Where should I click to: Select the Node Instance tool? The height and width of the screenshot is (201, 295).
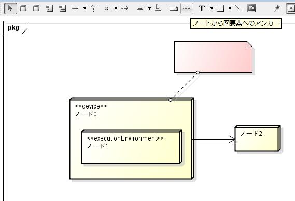(x=36, y=8)
